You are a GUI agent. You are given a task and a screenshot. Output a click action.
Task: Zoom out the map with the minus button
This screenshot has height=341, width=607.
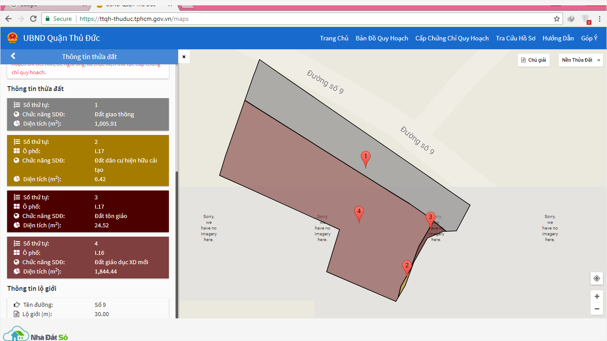click(x=597, y=309)
